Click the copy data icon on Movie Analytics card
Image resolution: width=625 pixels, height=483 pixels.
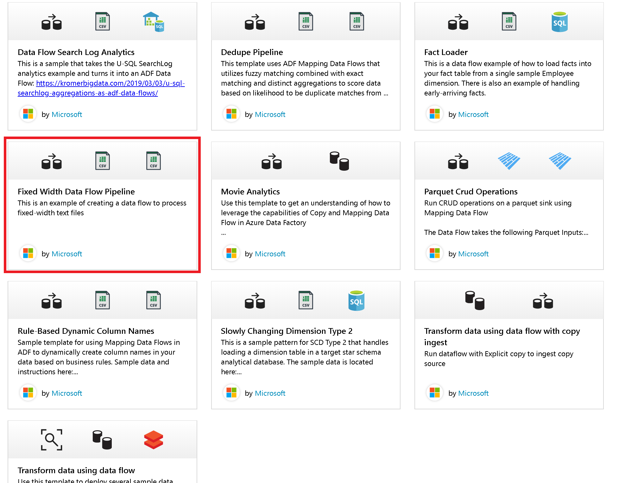pyautogui.click(x=339, y=161)
